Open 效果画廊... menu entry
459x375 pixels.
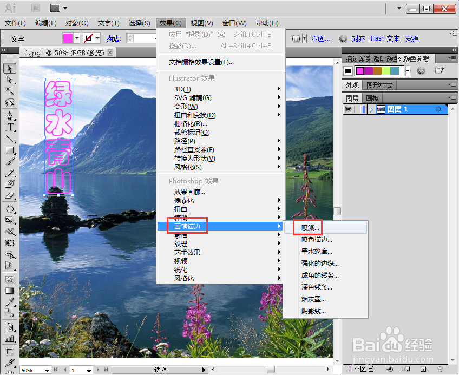[x=221, y=192]
